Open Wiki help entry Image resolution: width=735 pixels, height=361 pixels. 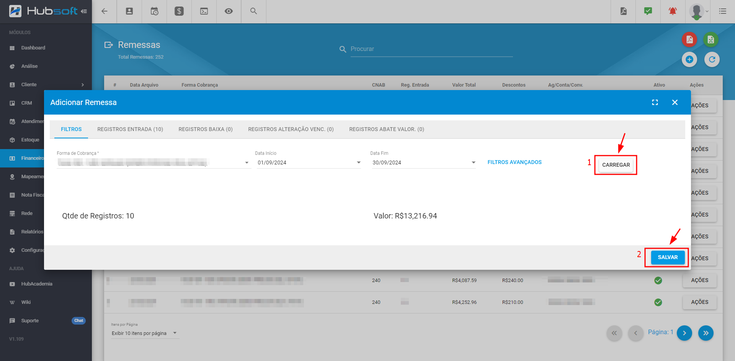[46, 302]
